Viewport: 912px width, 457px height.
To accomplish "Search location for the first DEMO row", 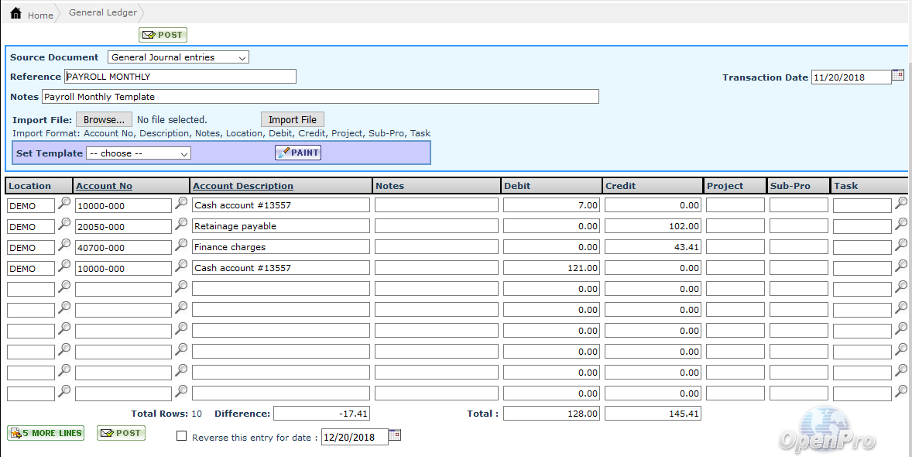I will point(65,204).
